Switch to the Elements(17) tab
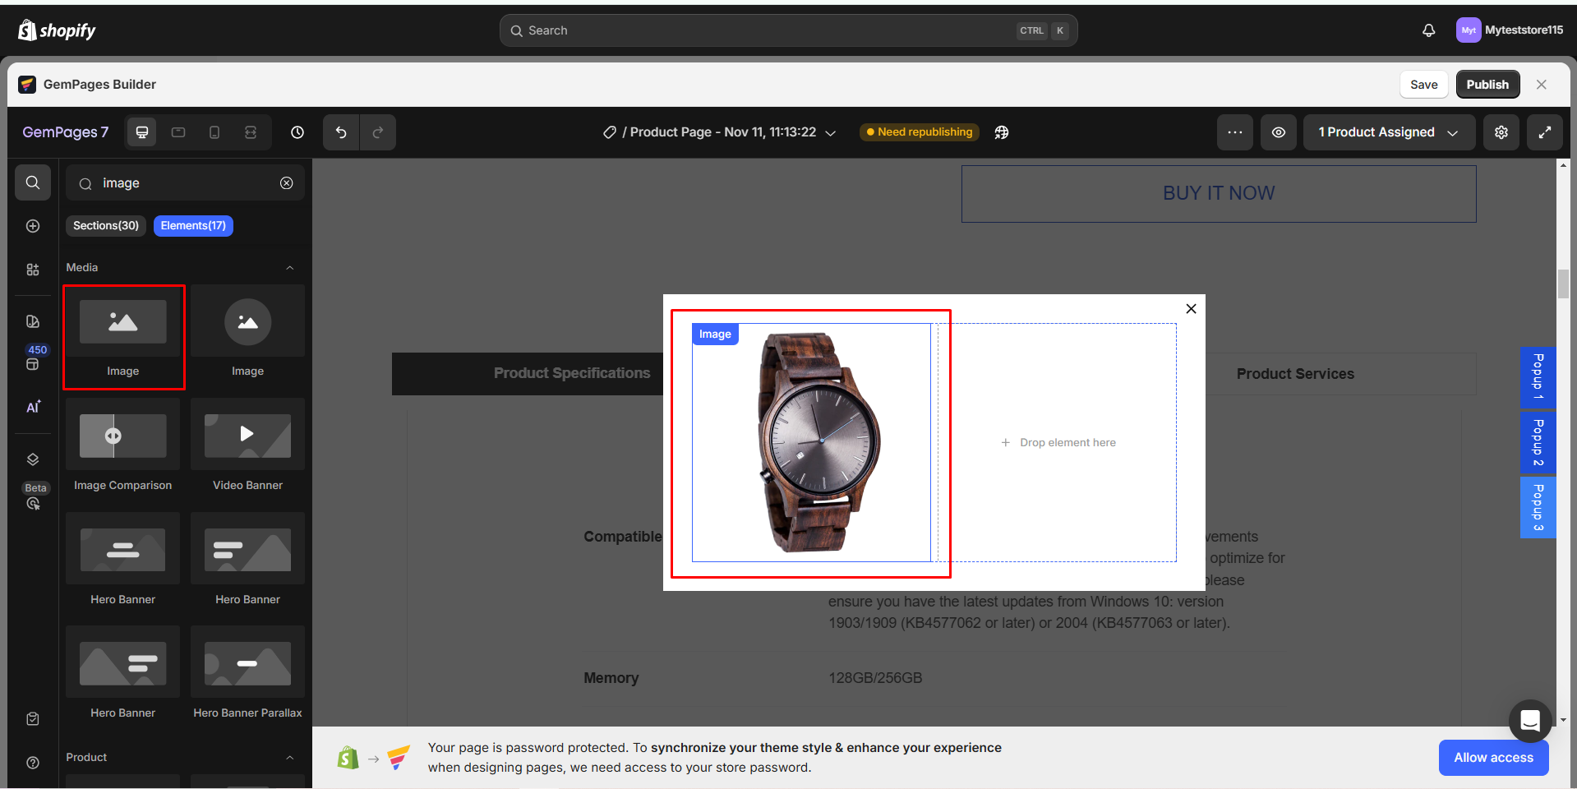The image size is (1577, 789). pyautogui.click(x=193, y=226)
